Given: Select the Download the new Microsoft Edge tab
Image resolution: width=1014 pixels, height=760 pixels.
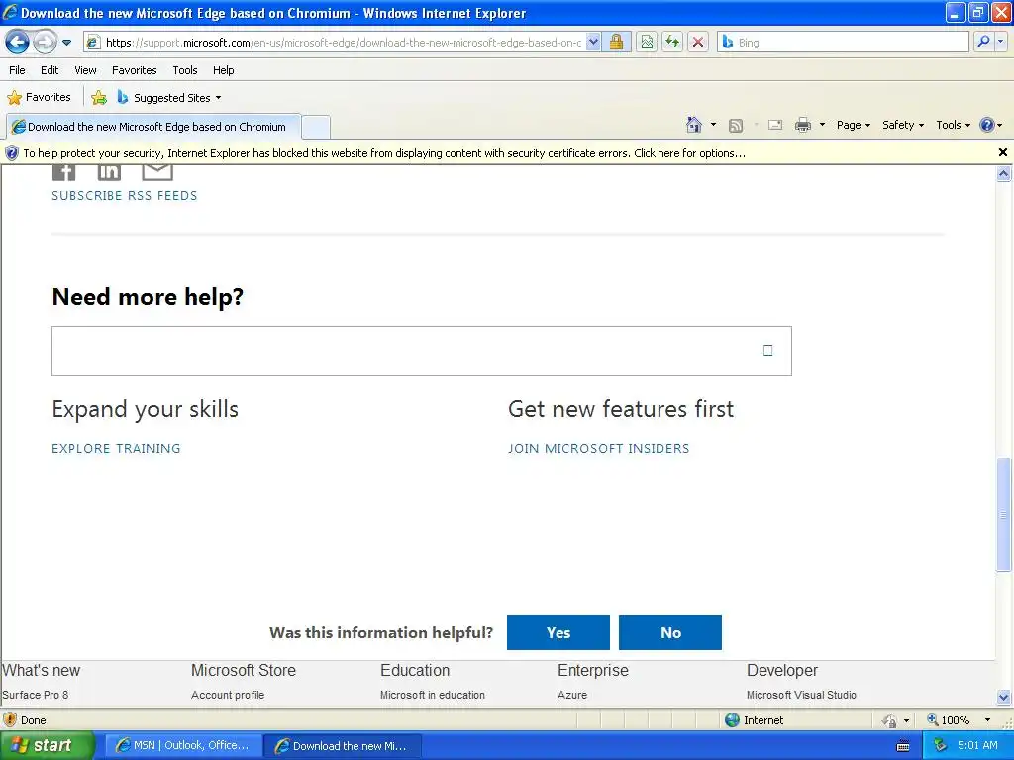Looking at the screenshot, I should pyautogui.click(x=153, y=127).
